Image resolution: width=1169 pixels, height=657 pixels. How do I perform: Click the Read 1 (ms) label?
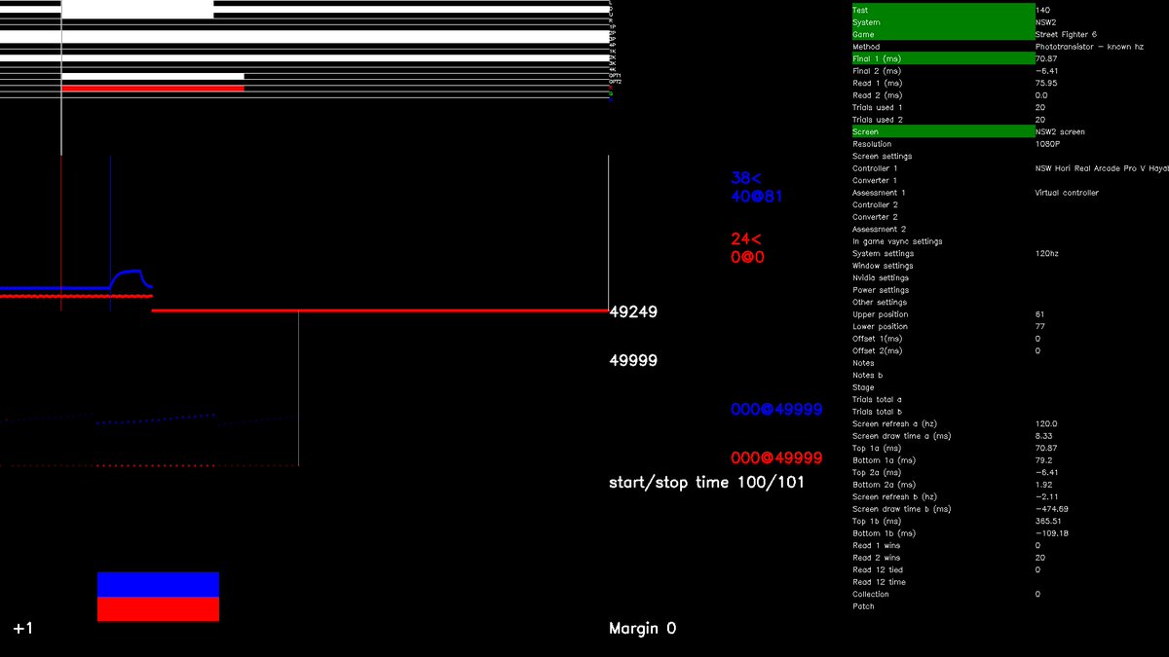coord(877,83)
